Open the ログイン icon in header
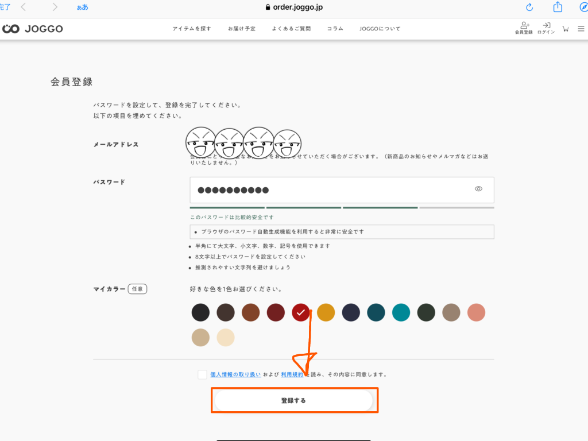 [546, 28]
